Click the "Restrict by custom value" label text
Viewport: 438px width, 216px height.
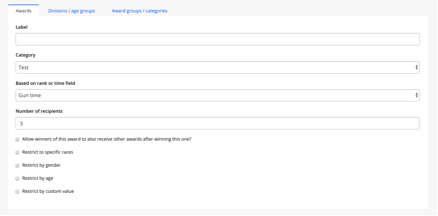pos(48,191)
